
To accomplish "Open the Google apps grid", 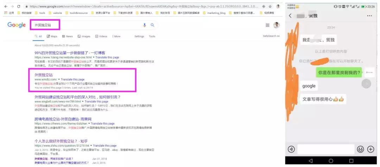I will tap(267, 25).
